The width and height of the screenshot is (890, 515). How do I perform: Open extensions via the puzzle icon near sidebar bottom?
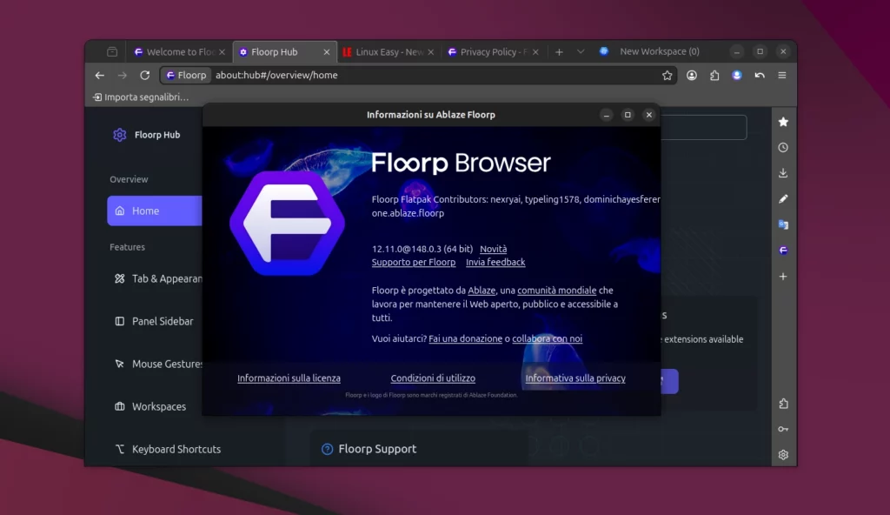pos(783,403)
